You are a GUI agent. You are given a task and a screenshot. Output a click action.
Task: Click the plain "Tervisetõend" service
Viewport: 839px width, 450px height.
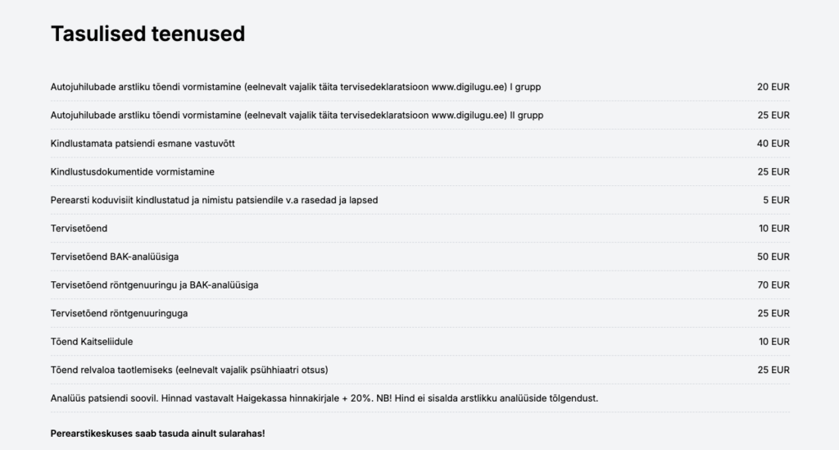pyautogui.click(x=79, y=229)
